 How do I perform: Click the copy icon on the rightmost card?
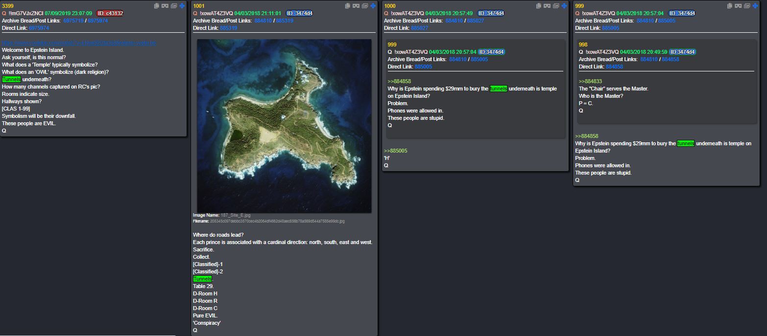729,6
